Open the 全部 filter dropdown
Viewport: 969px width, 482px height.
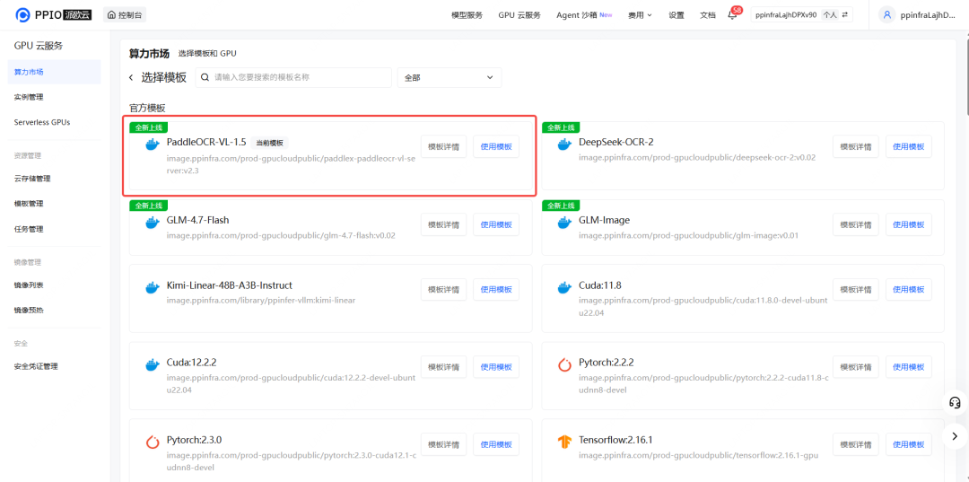click(x=449, y=78)
